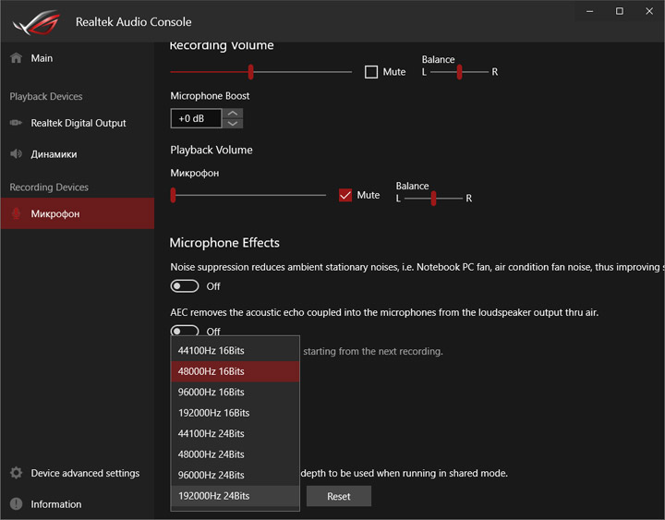
Task: Decrease Microphone Boost with down arrow
Action: (x=234, y=124)
